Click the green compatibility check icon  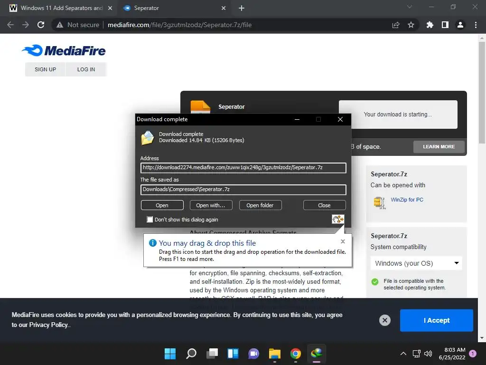[x=375, y=281]
